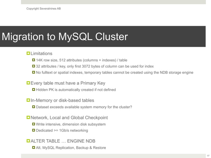
Task: Click bullet icon beside Alt. MySQL Replication
Action: [x=34, y=147]
